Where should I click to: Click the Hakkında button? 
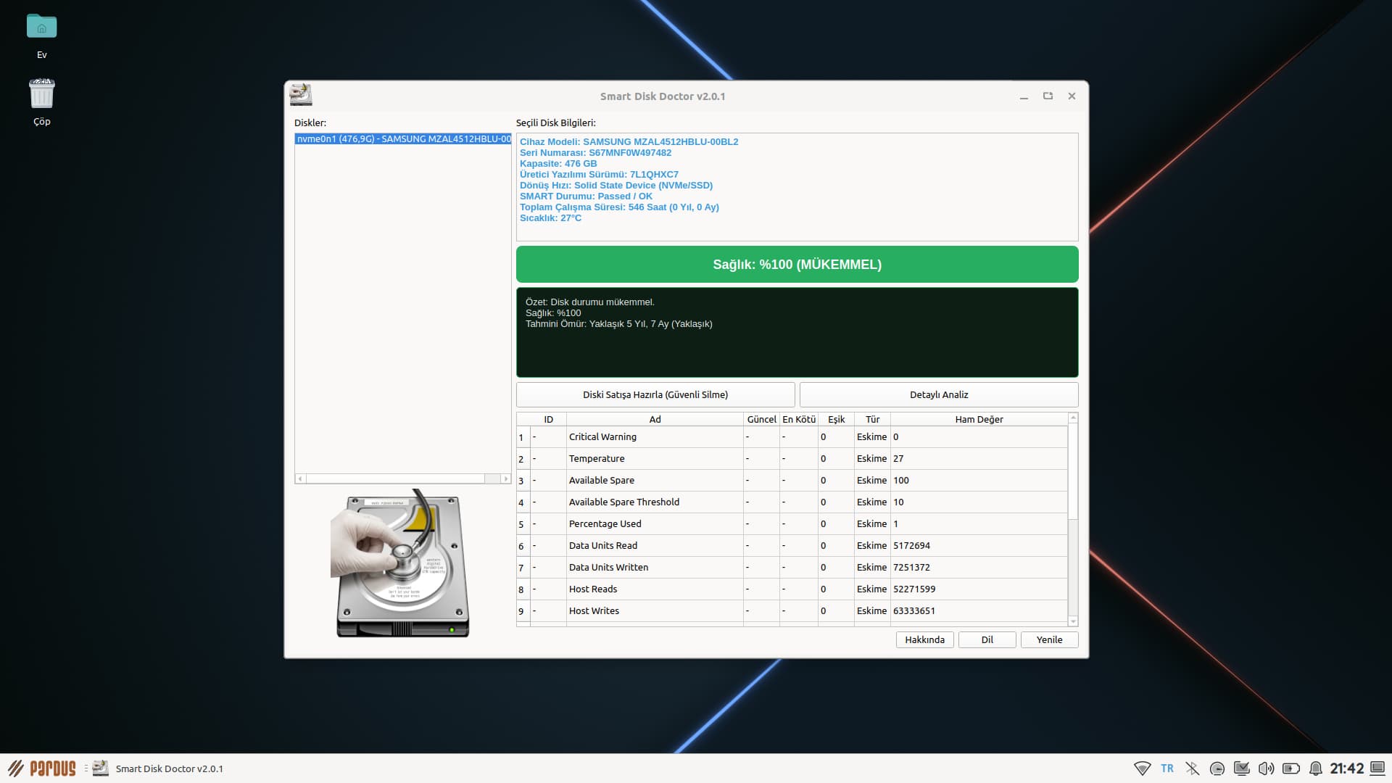tap(924, 639)
